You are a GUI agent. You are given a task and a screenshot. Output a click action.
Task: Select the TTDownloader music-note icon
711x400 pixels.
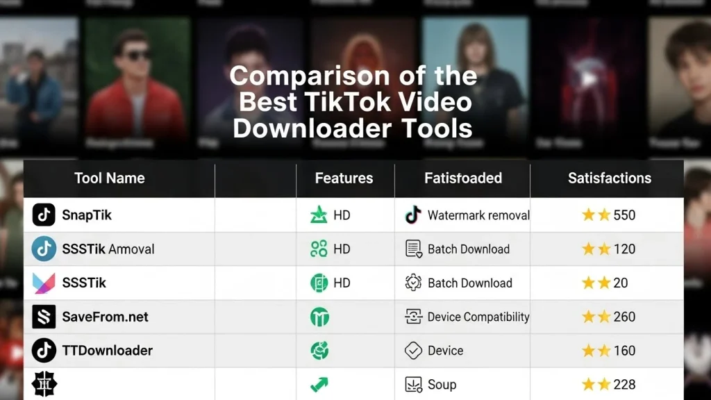coord(43,351)
